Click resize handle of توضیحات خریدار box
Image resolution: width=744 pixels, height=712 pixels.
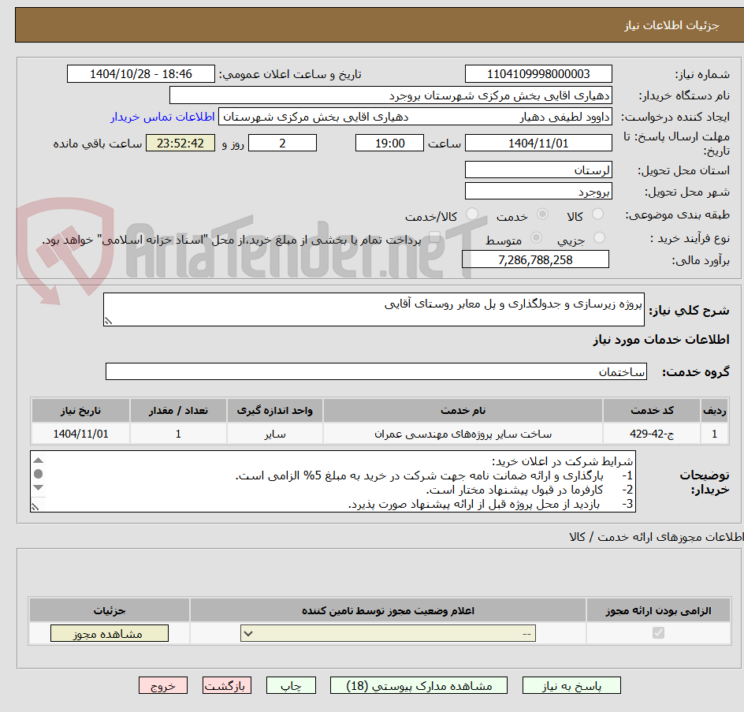pos(35,507)
